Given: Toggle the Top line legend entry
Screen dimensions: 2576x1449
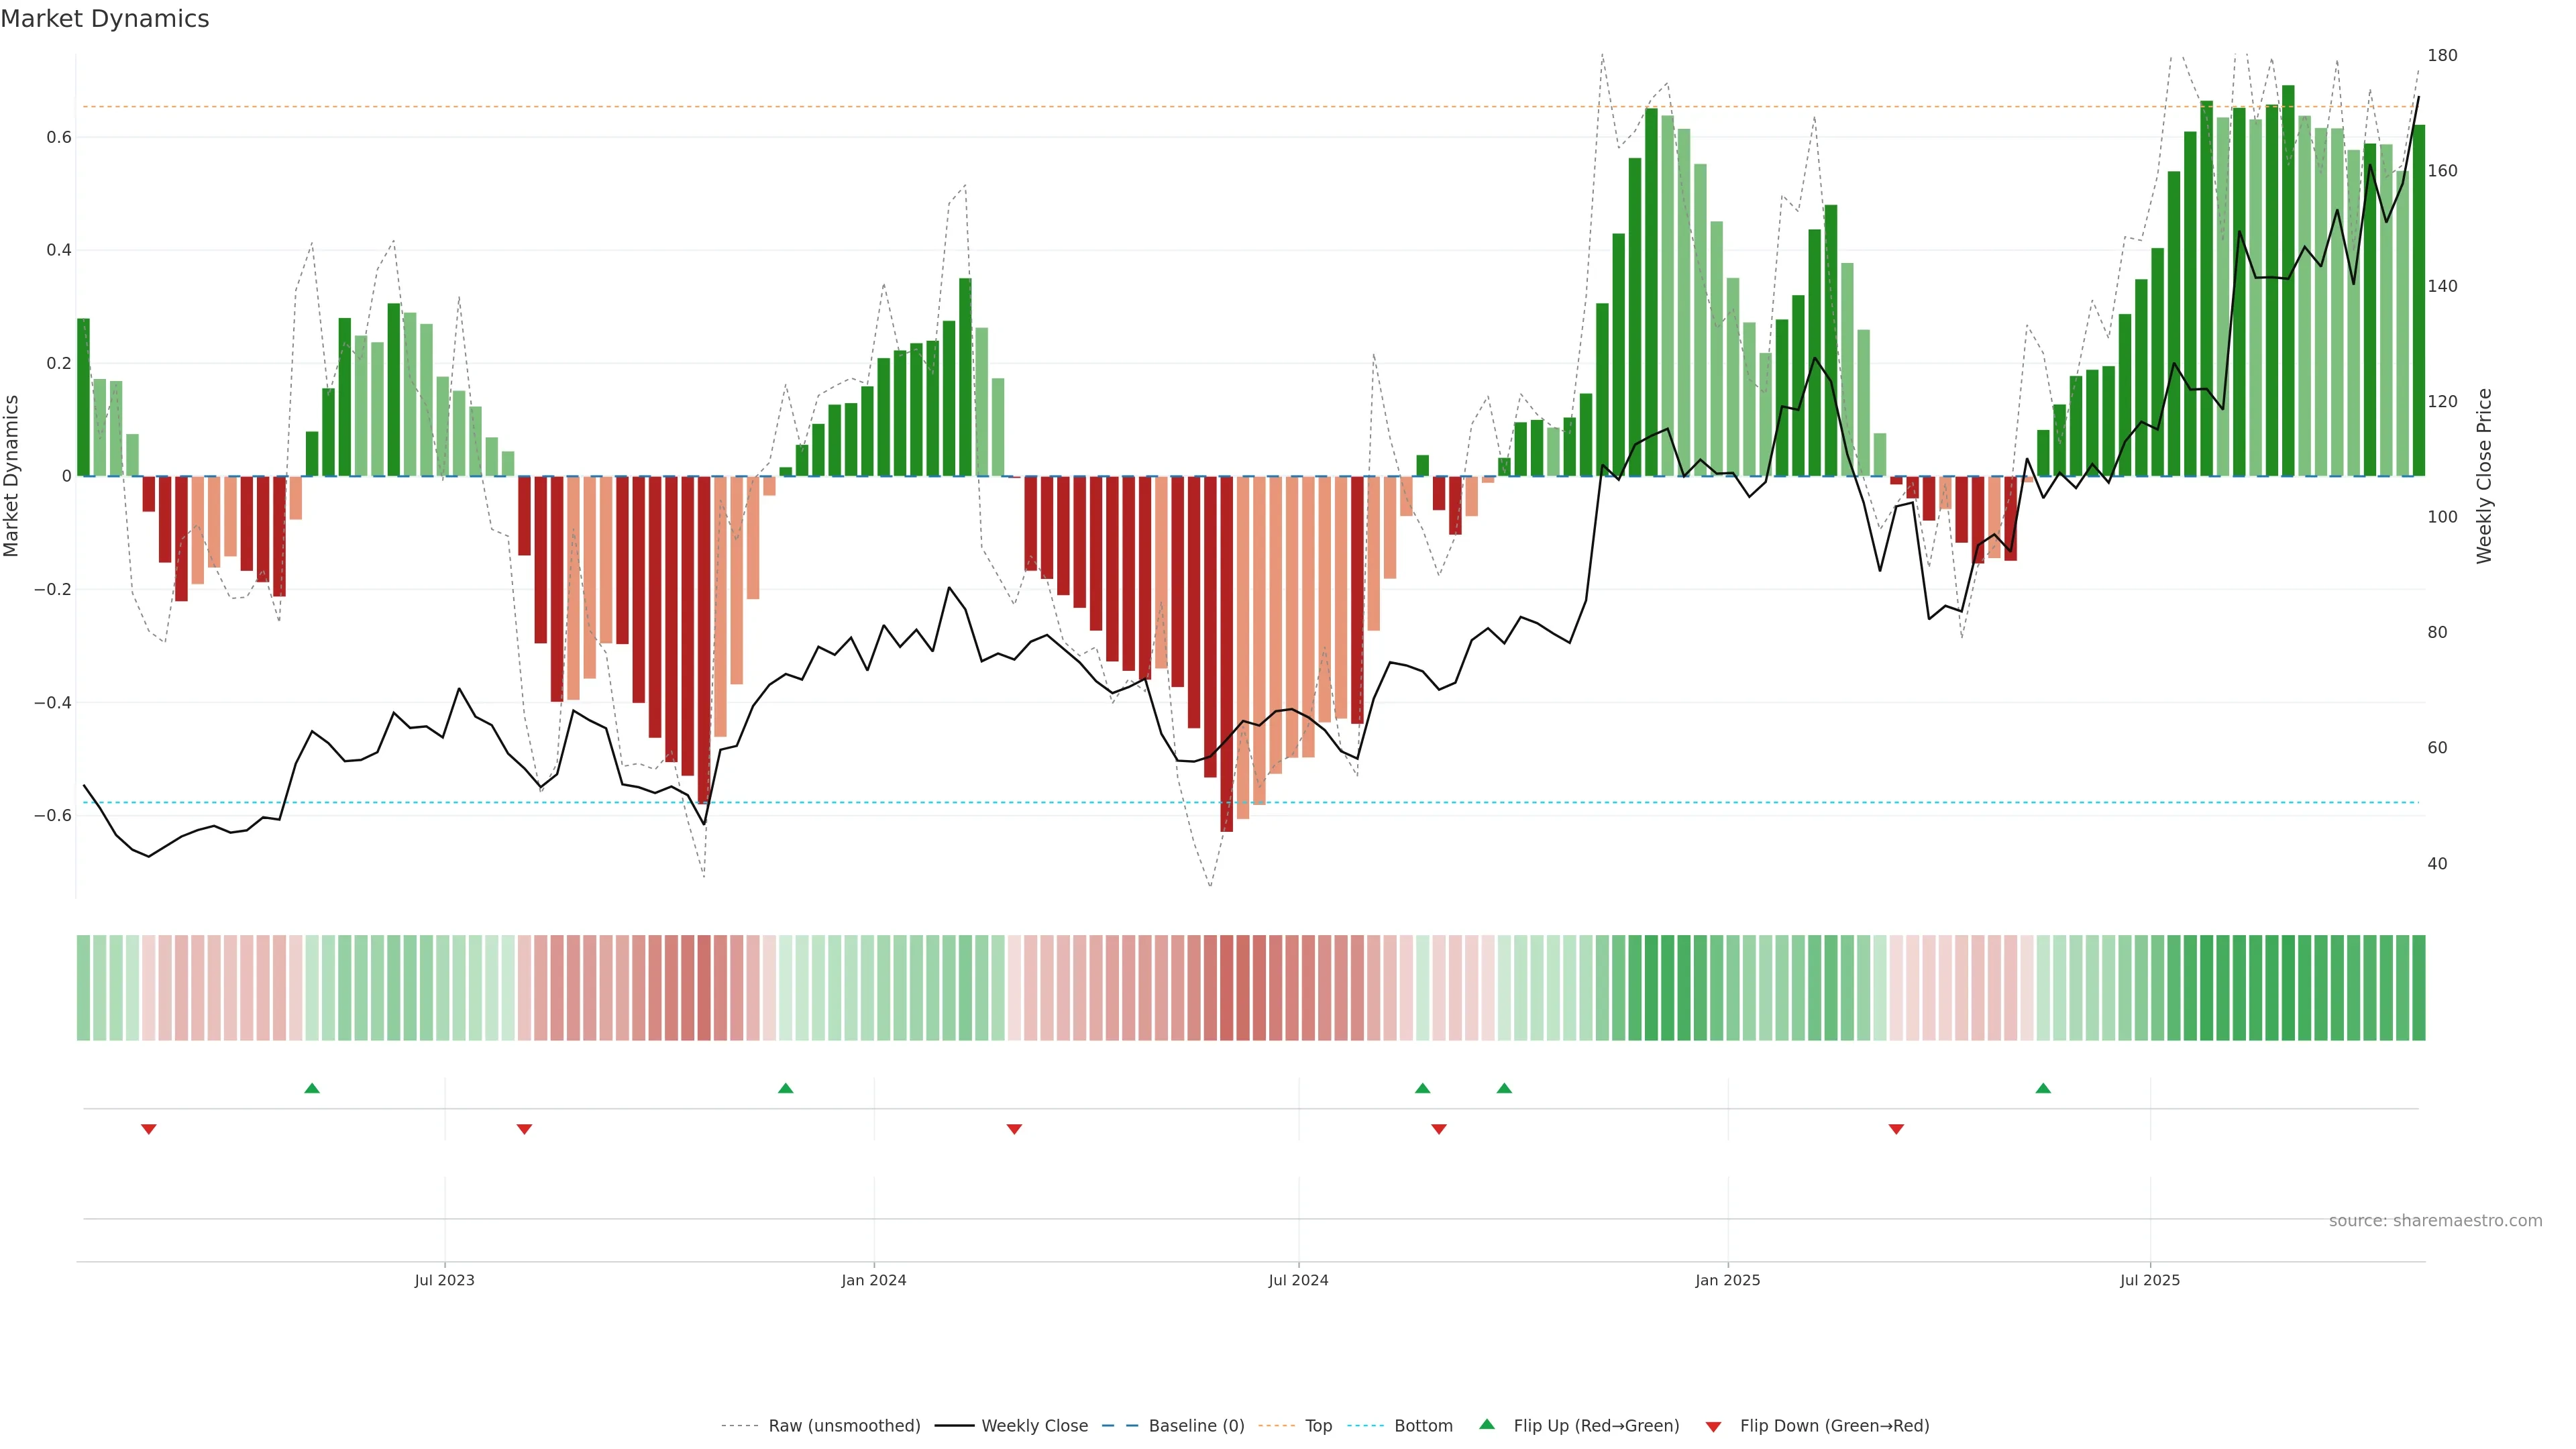Looking at the screenshot, I should coord(1317,1426).
